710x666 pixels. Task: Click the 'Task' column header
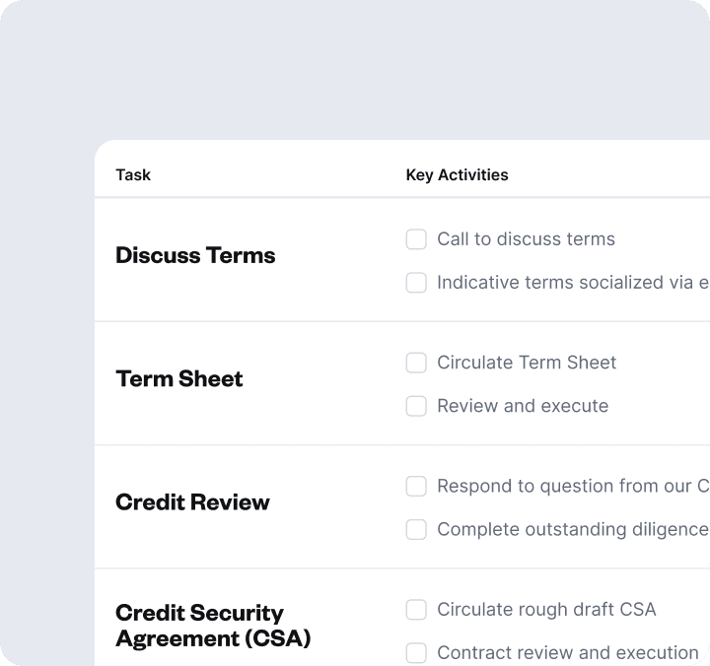(133, 175)
